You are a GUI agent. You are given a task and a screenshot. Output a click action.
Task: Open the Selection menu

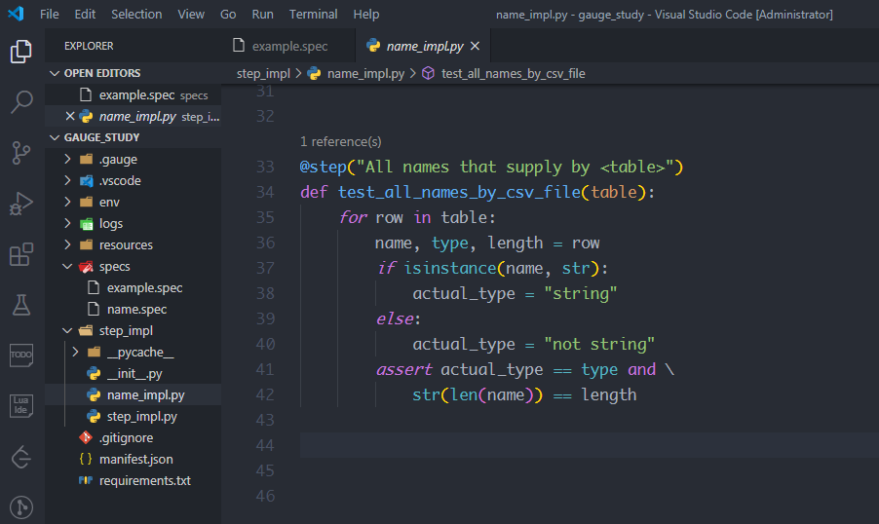coord(136,14)
